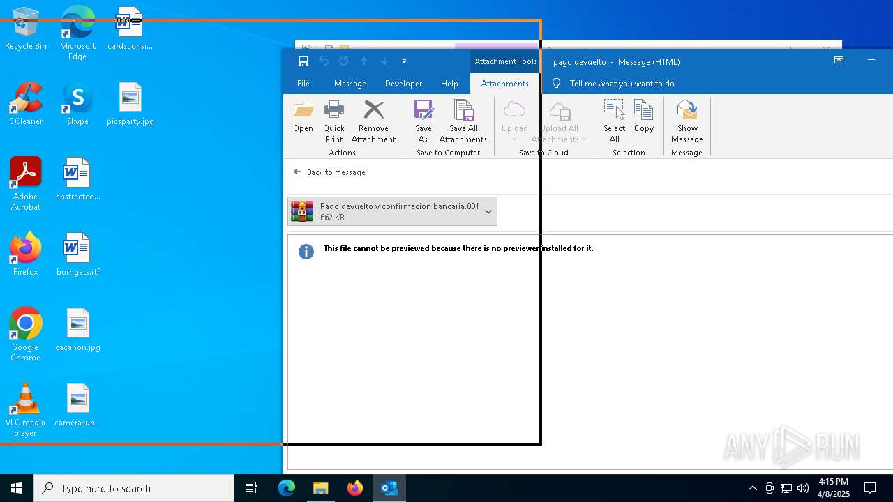Select CCleaner desktop shortcut

(x=26, y=105)
